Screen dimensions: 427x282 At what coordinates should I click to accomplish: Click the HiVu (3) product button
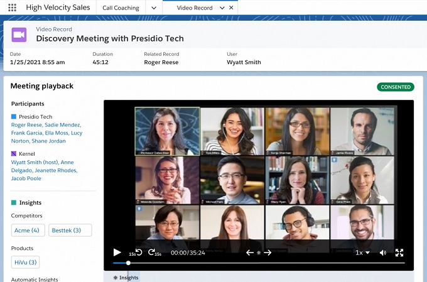pos(25,262)
